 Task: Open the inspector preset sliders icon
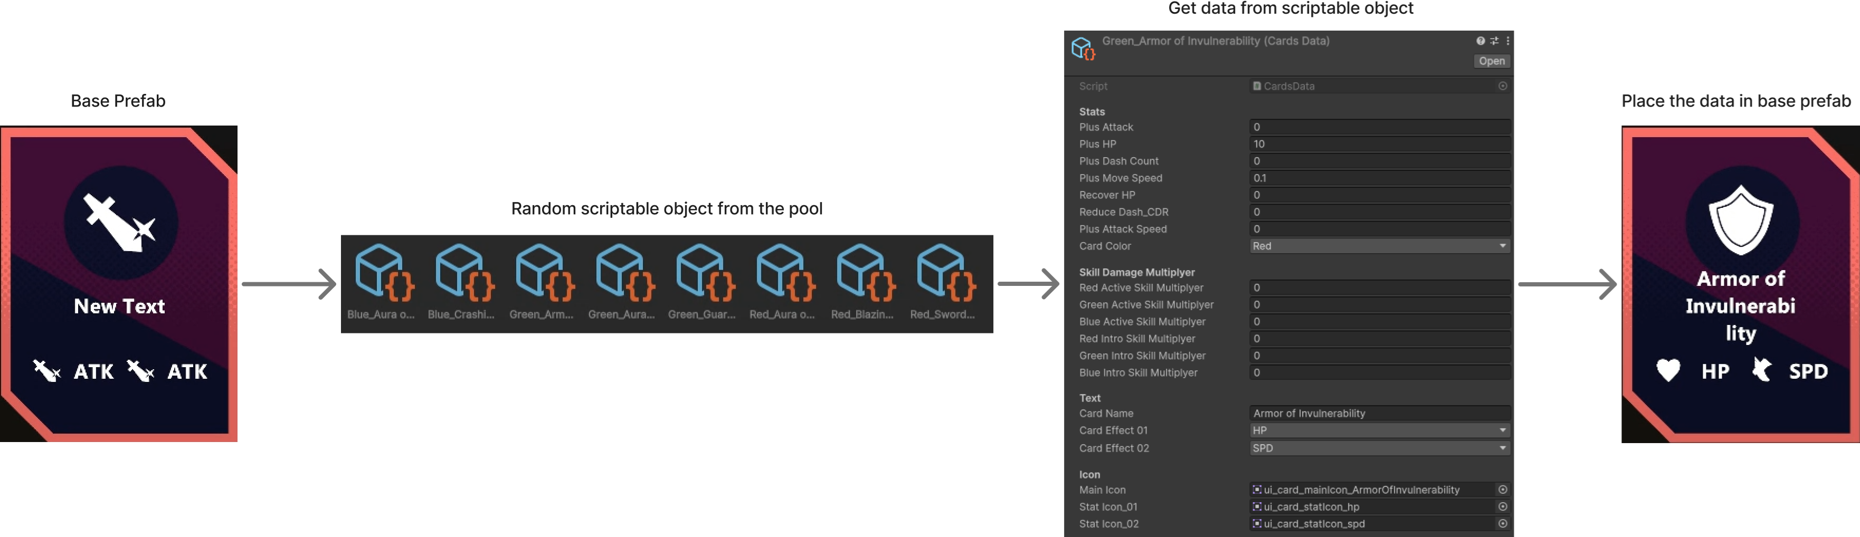(x=1494, y=41)
